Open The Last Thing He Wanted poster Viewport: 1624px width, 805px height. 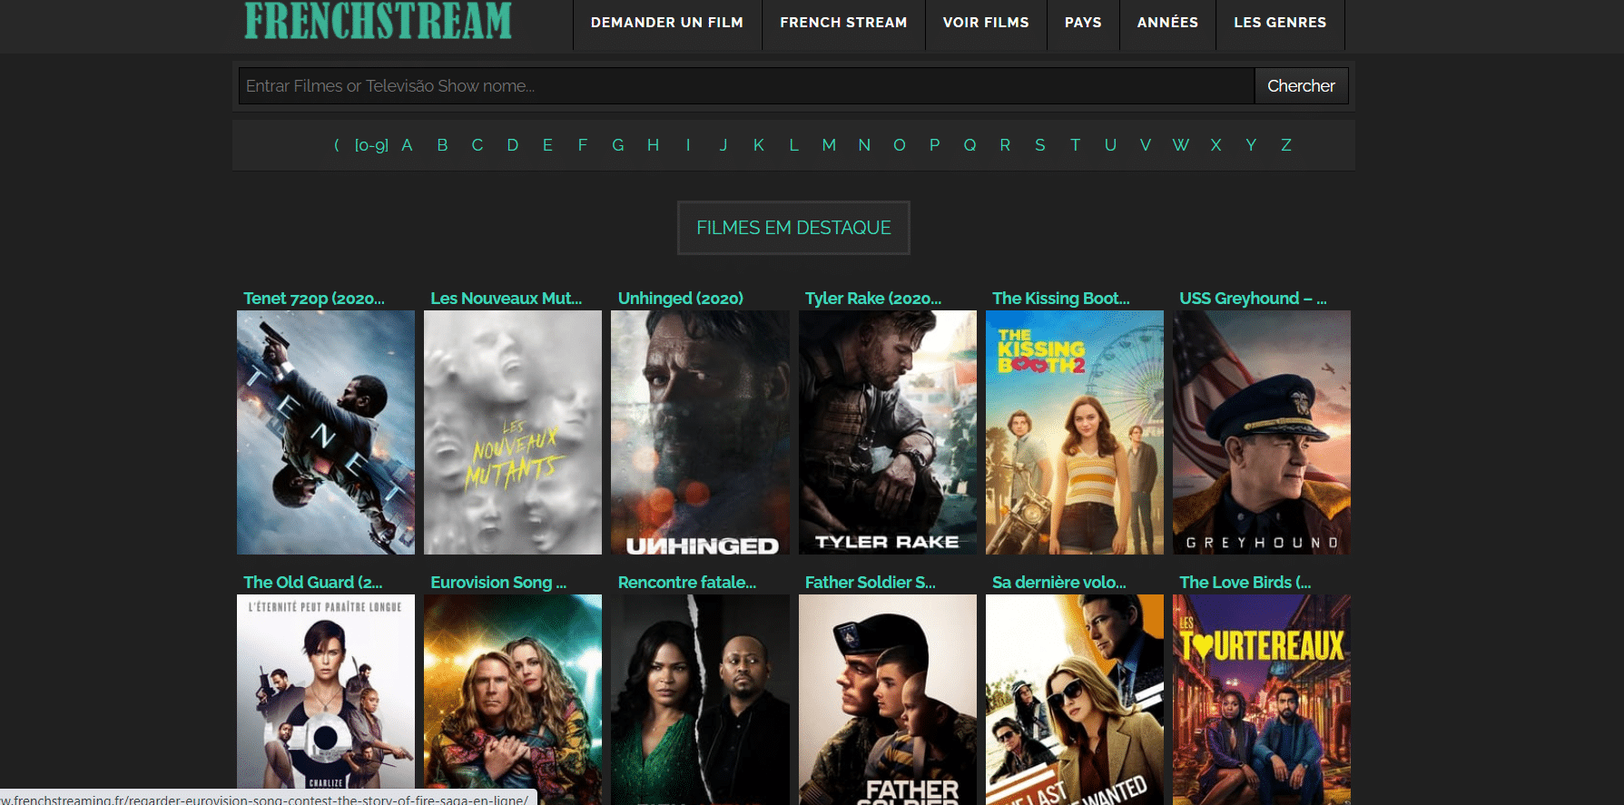[x=1075, y=699]
